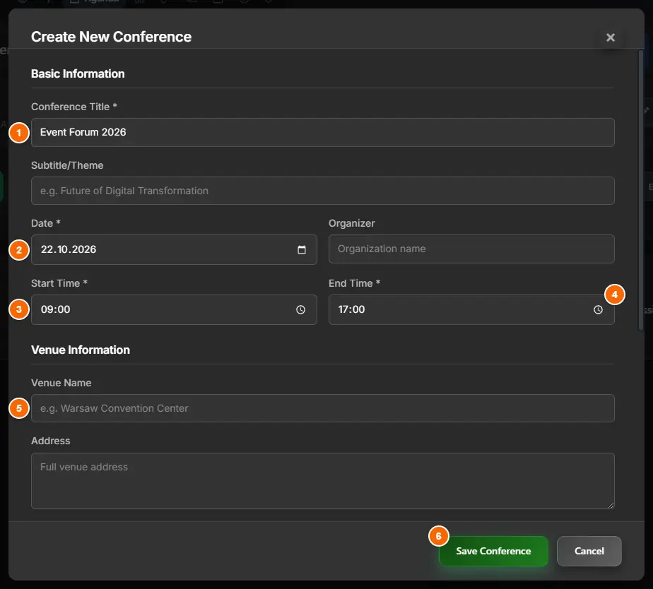Click the Address textarea resize handle
This screenshot has height=589, width=653.
coord(611,505)
